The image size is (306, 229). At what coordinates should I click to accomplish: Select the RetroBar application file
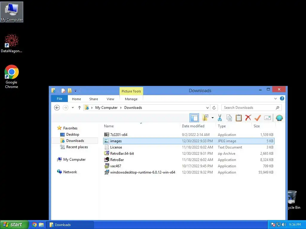tap(189, 160)
